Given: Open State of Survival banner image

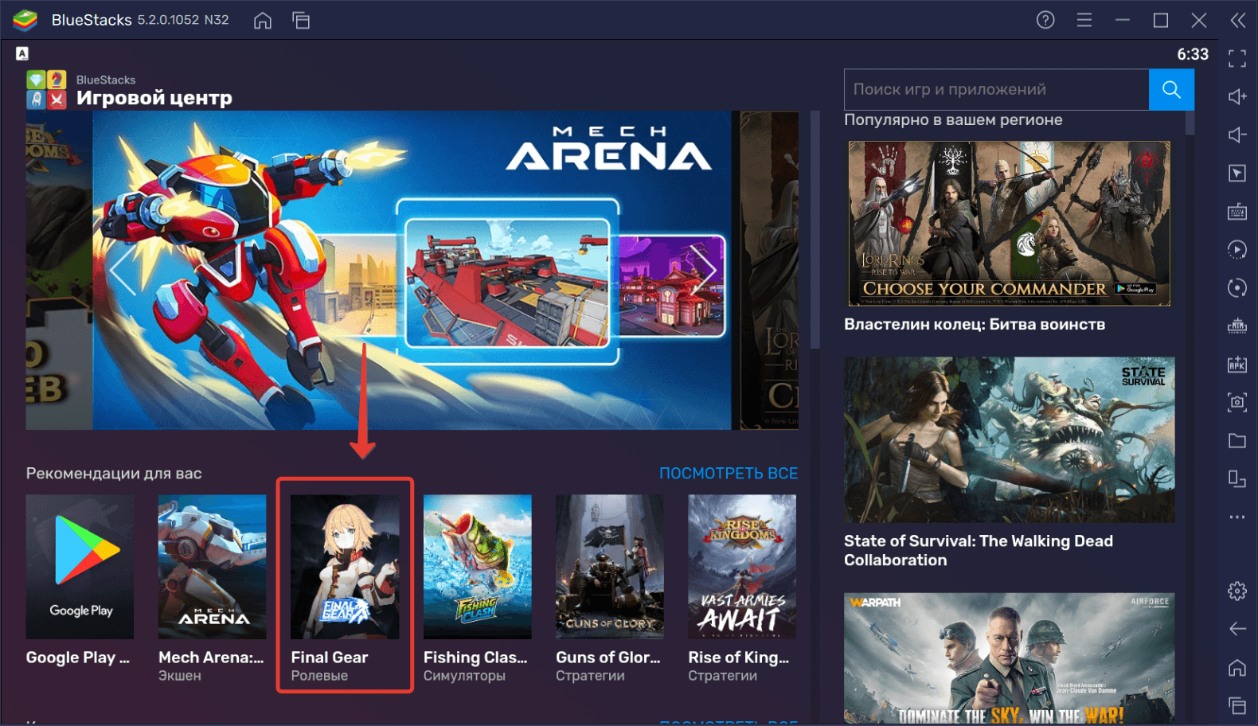Looking at the screenshot, I should 1009,439.
